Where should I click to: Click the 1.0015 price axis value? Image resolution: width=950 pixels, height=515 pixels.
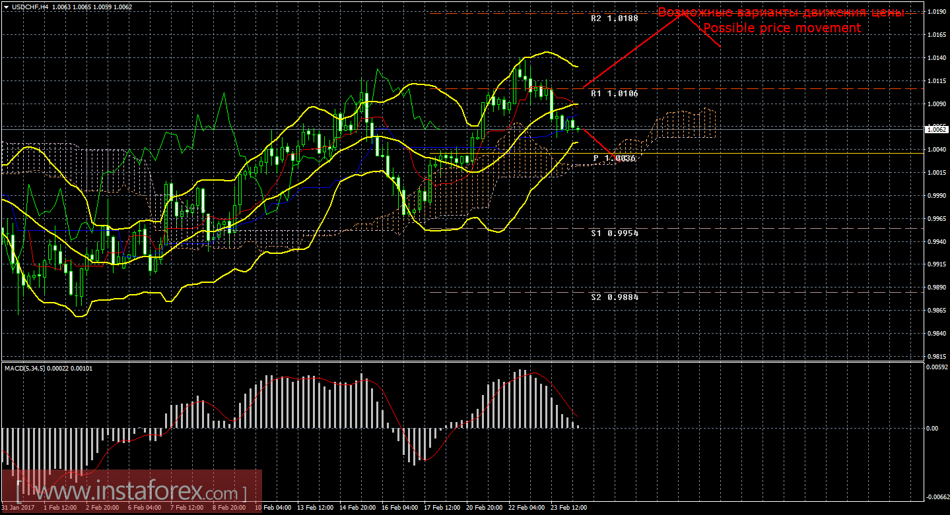pyautogui.click(x=937, y=173)
